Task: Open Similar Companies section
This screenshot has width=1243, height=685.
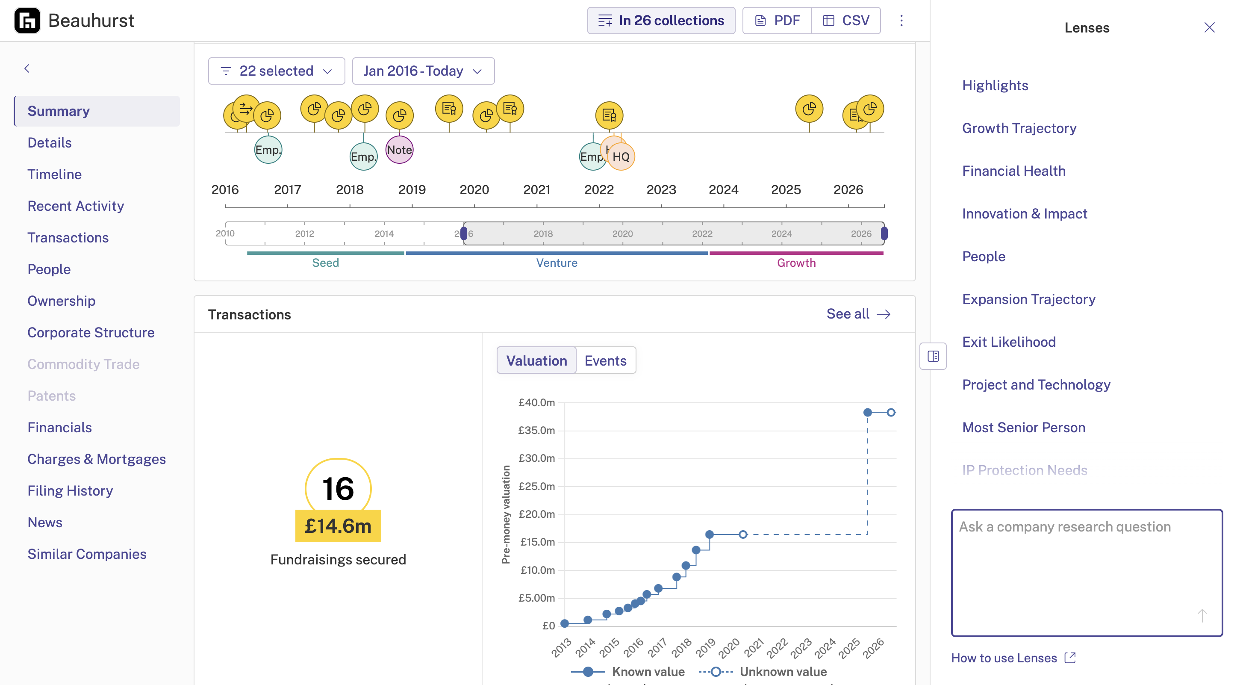Action: pos(87,554)
